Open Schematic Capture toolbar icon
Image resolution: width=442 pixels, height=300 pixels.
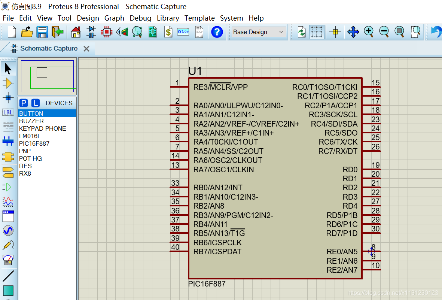91,31
